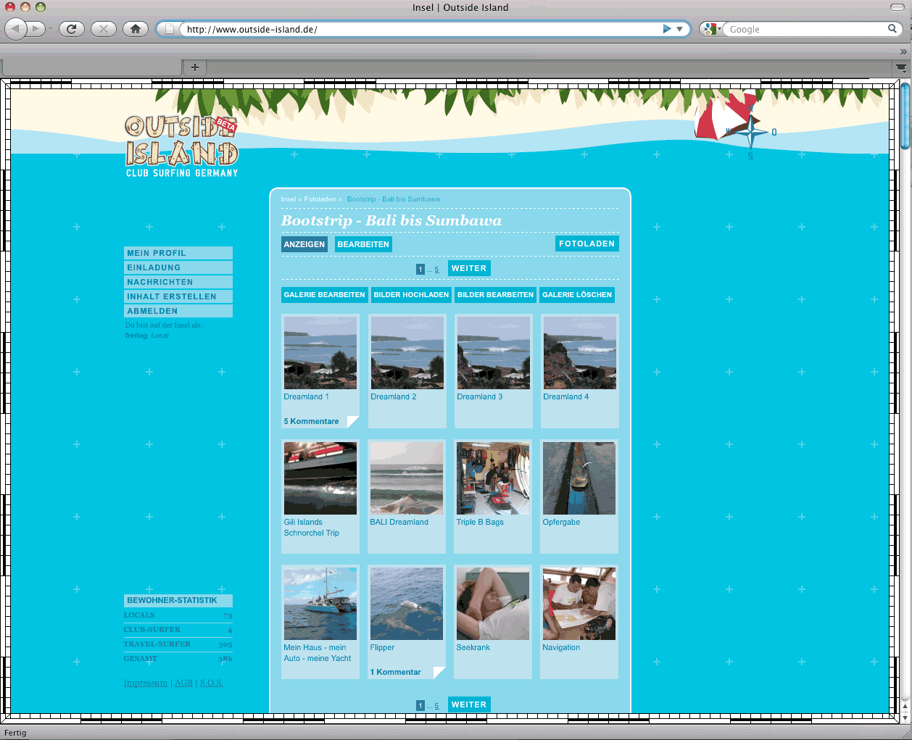912x740 pixels.
Task: Open the Impressum footer link
Action: tap(145, 683)
